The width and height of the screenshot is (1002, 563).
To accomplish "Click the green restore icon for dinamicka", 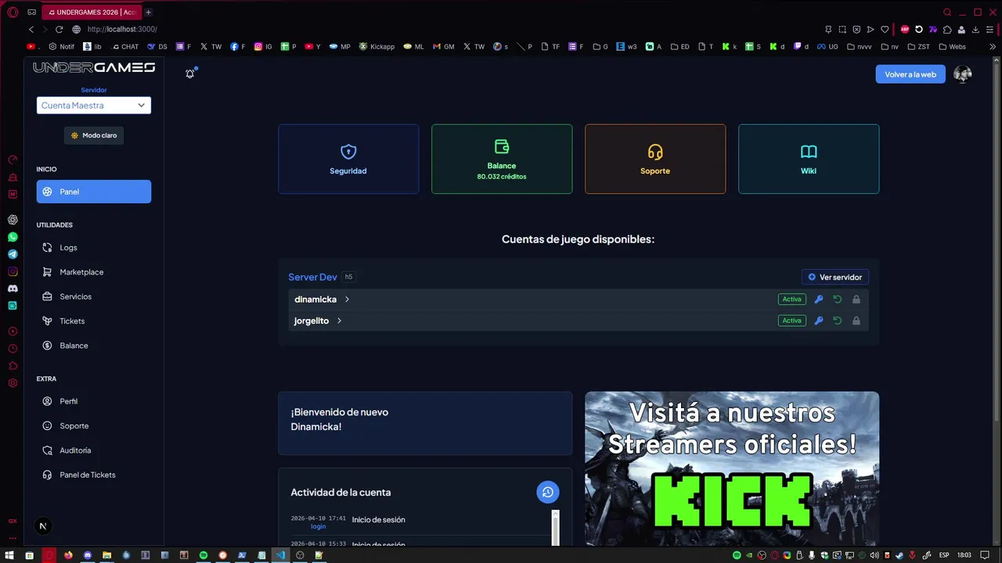I will pyautogui.click(x=838, y=299).
